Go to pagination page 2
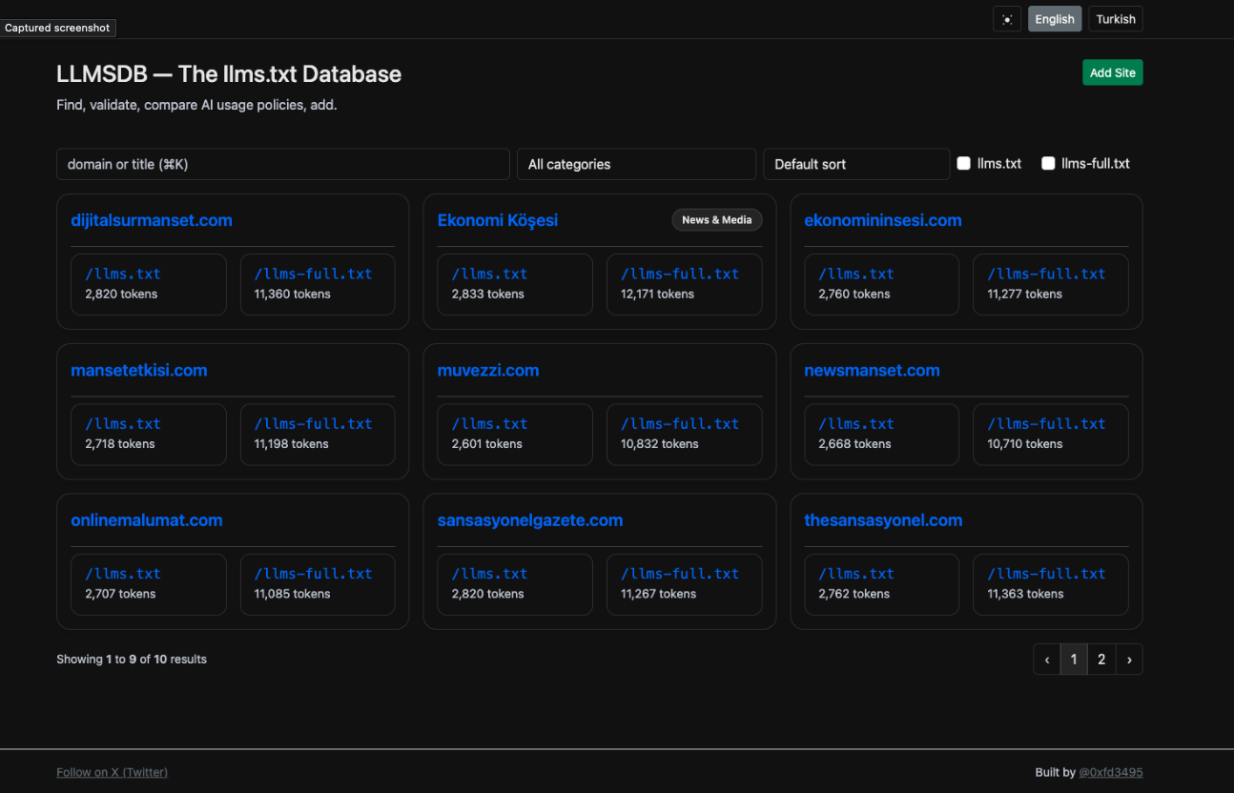This screenshot has width=1234, height=793. tap(1101, 660)
